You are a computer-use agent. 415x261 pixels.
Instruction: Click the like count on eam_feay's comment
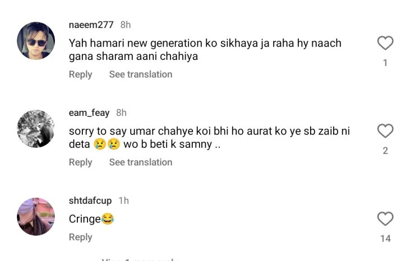coord(385,151)
